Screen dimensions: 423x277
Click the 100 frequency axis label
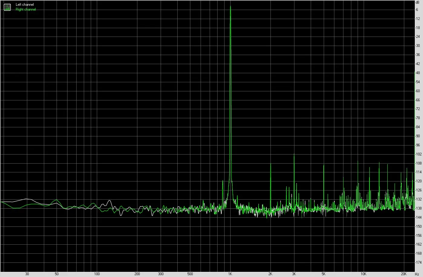pyautogui.click(x=97, y=274)
